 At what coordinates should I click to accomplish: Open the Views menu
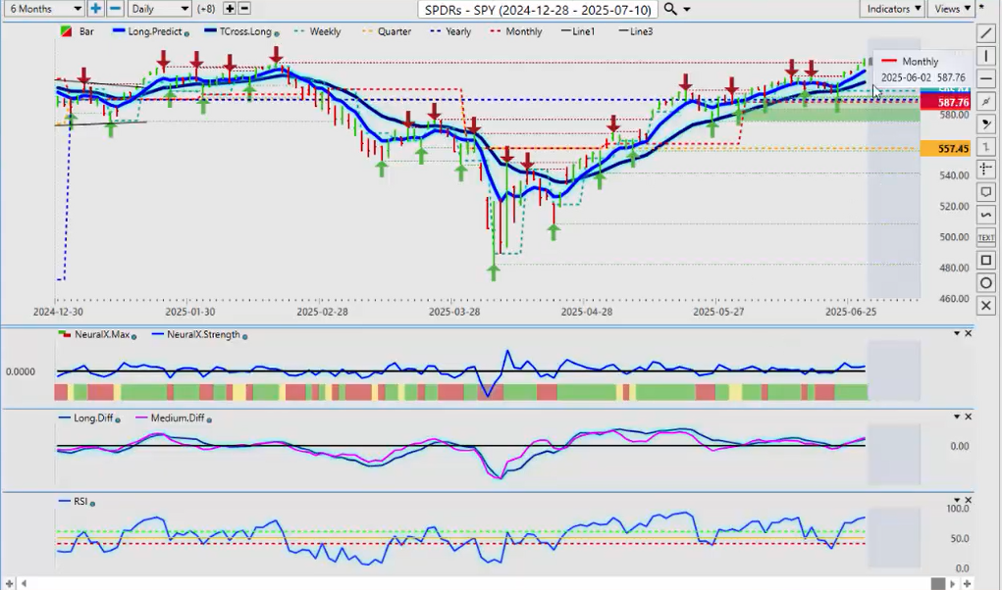[x=951, y=9]
